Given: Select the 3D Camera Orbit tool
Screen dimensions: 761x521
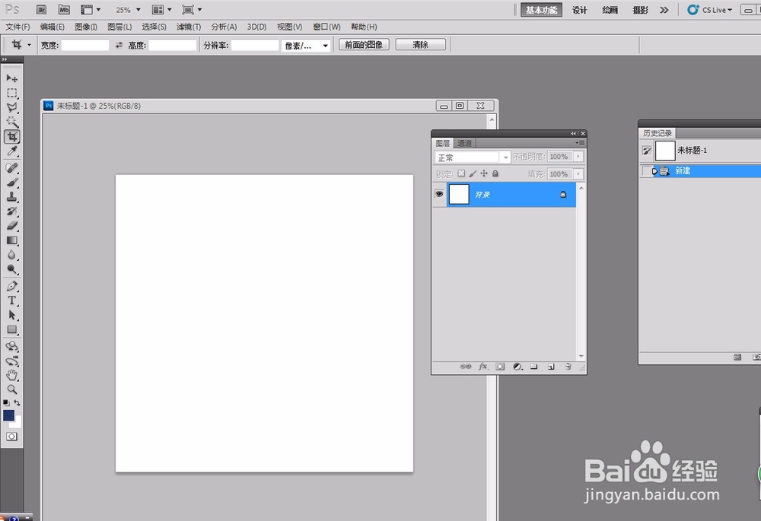Looking at the screenshot, I should [11, 361].
